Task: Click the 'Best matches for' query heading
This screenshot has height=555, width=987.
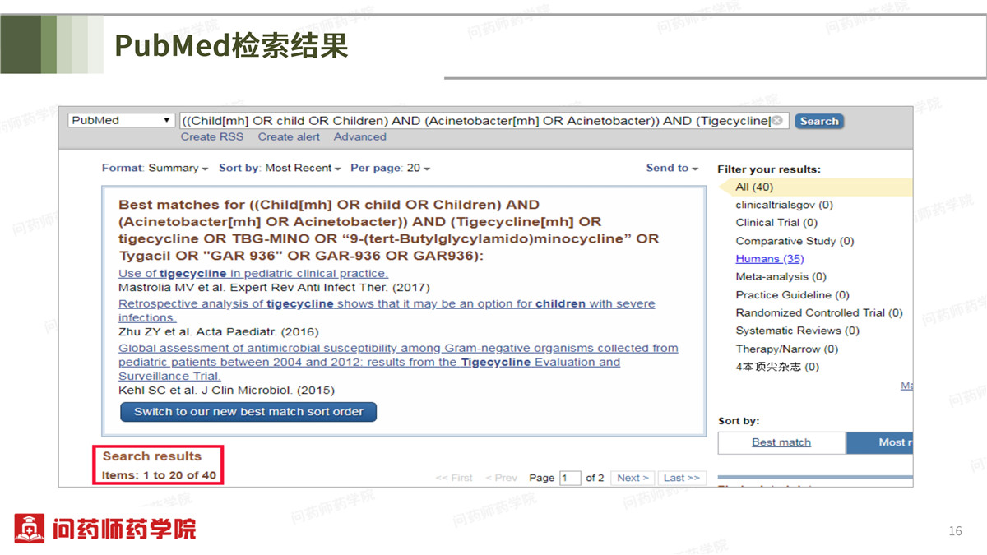Action: [389, 230]
